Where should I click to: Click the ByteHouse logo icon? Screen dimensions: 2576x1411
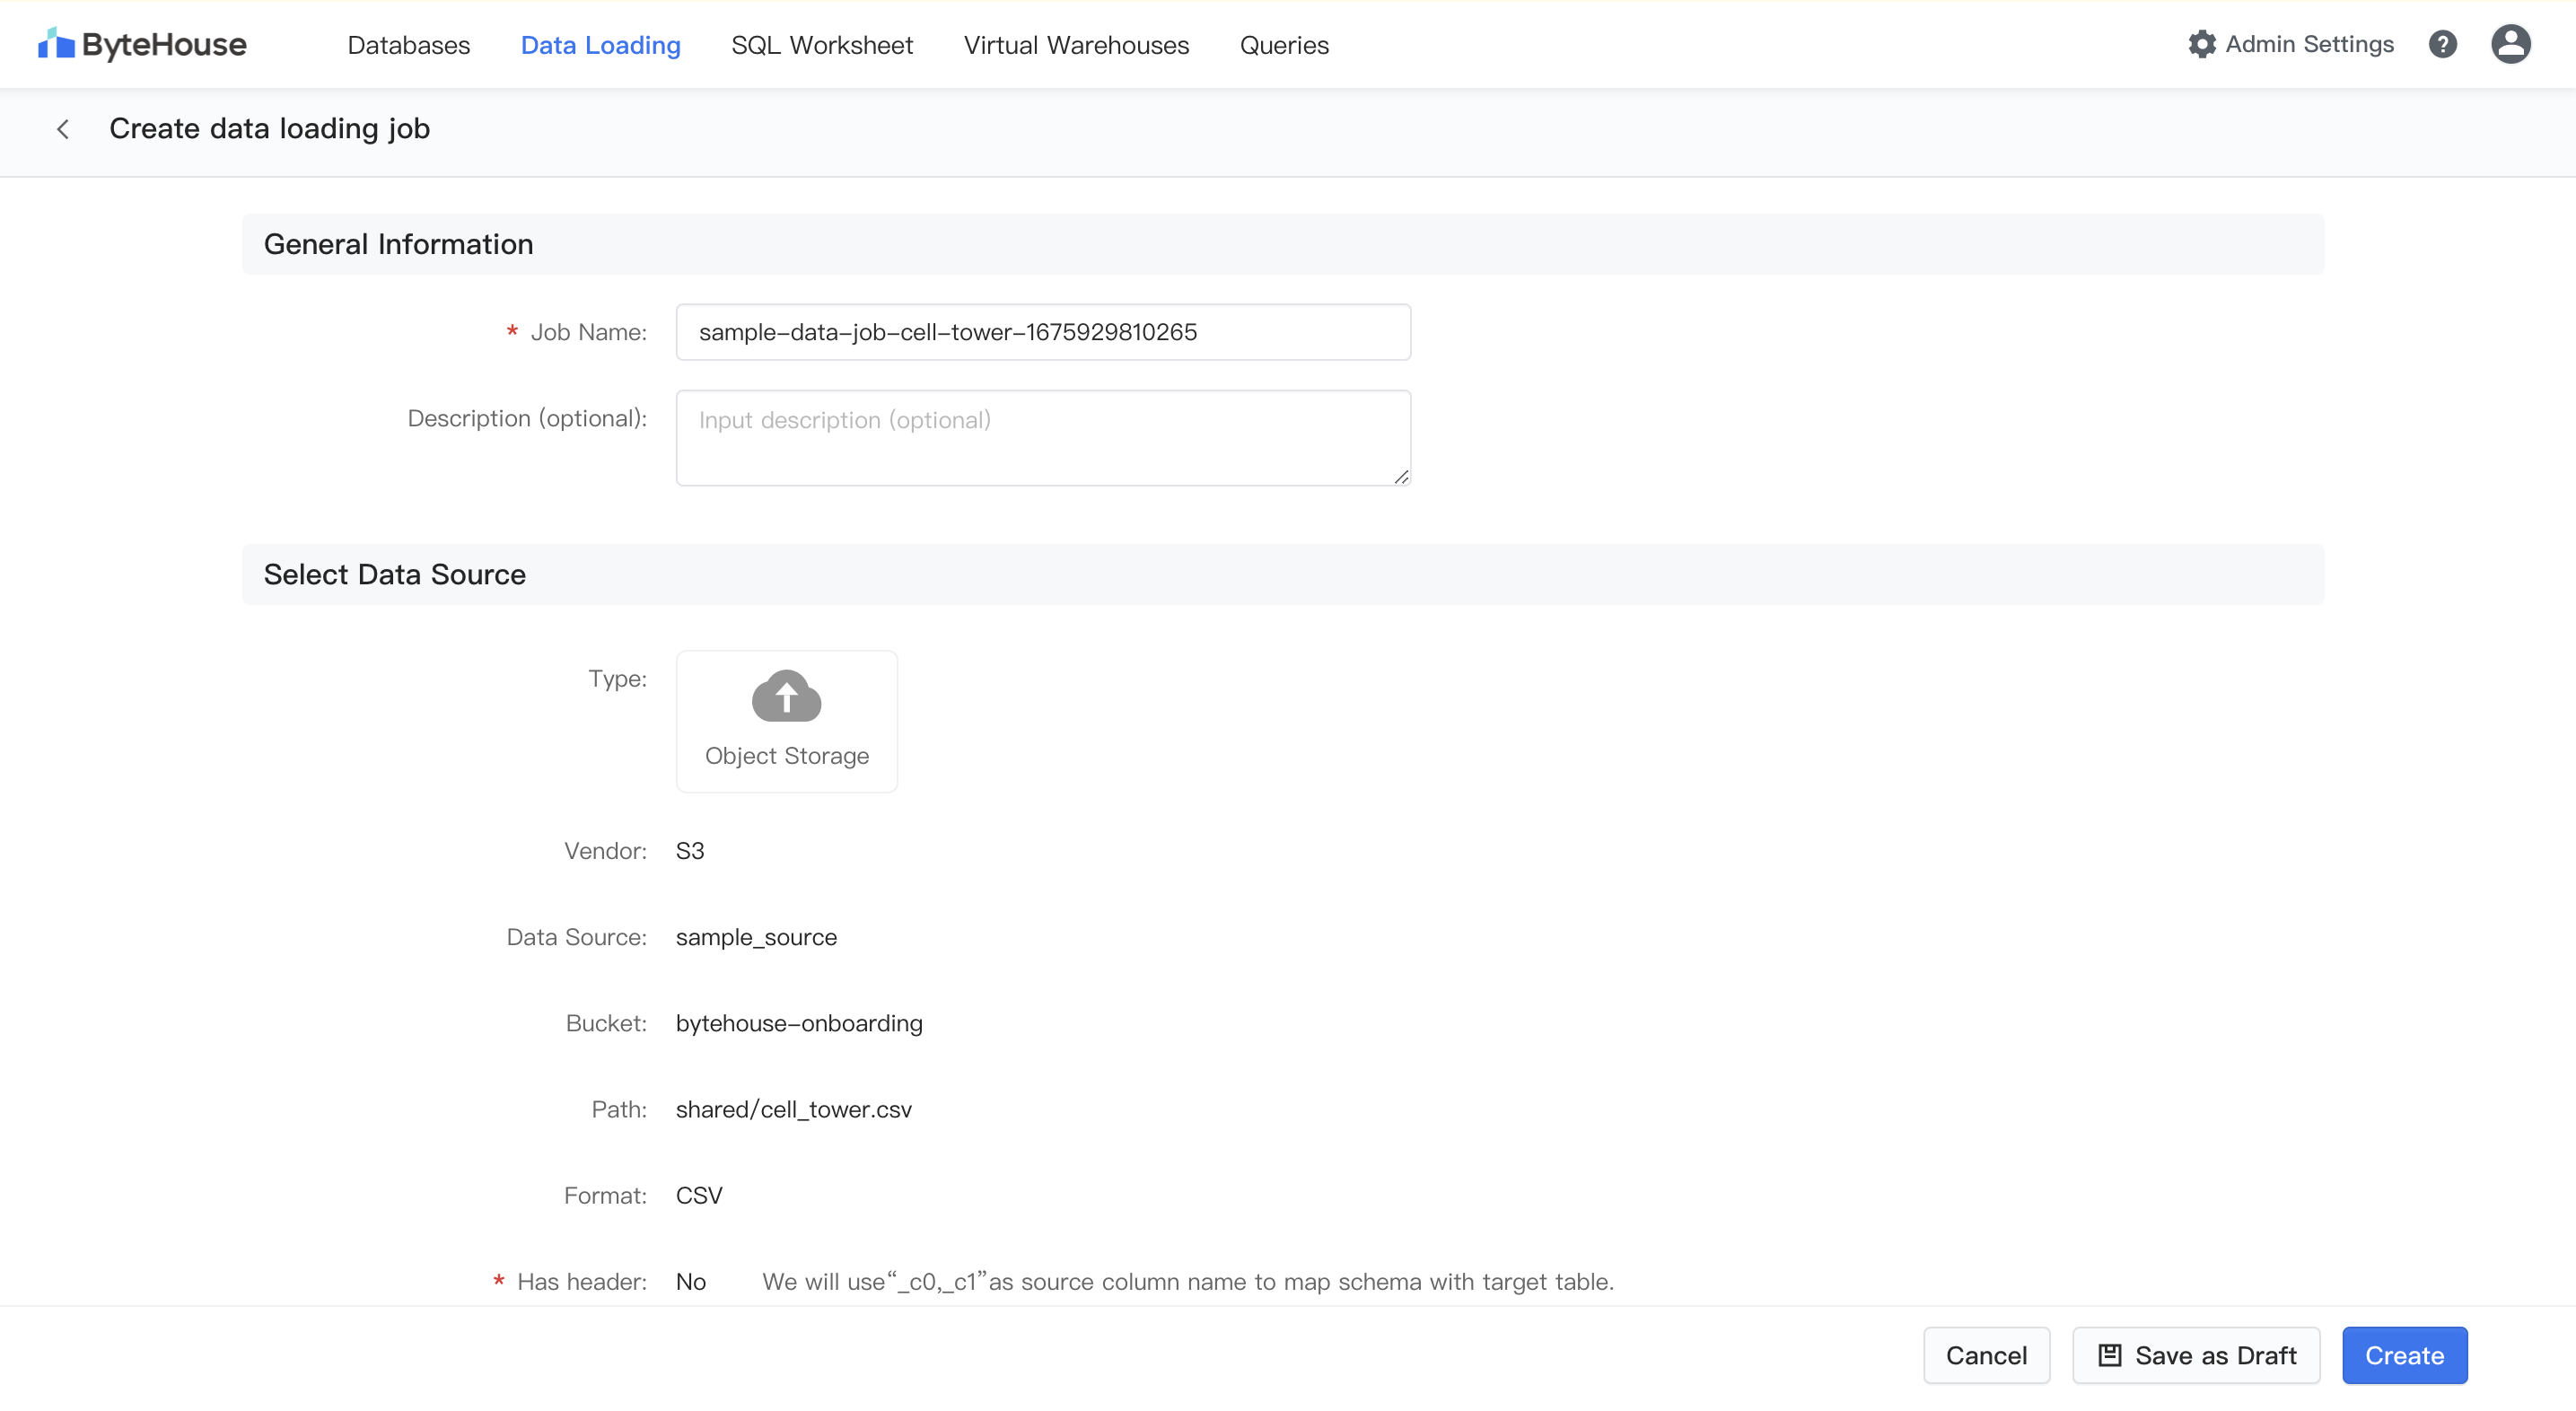pyautogui.click(x=56, y=44)
